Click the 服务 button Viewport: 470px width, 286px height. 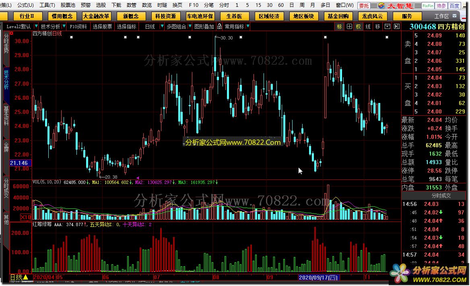(x=407, y=16)
